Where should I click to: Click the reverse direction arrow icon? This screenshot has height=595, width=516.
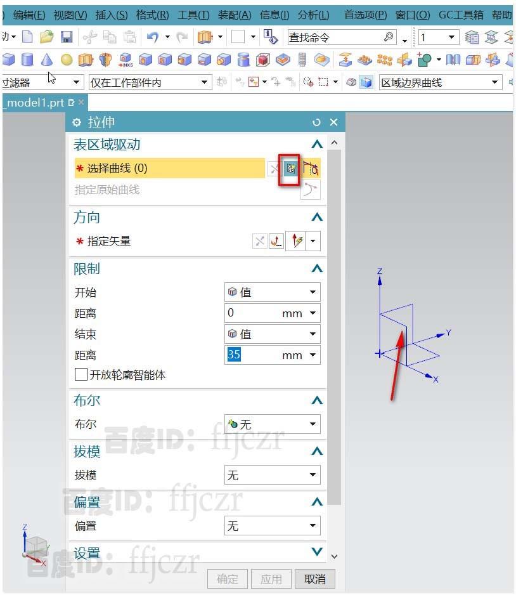[260, 240]
